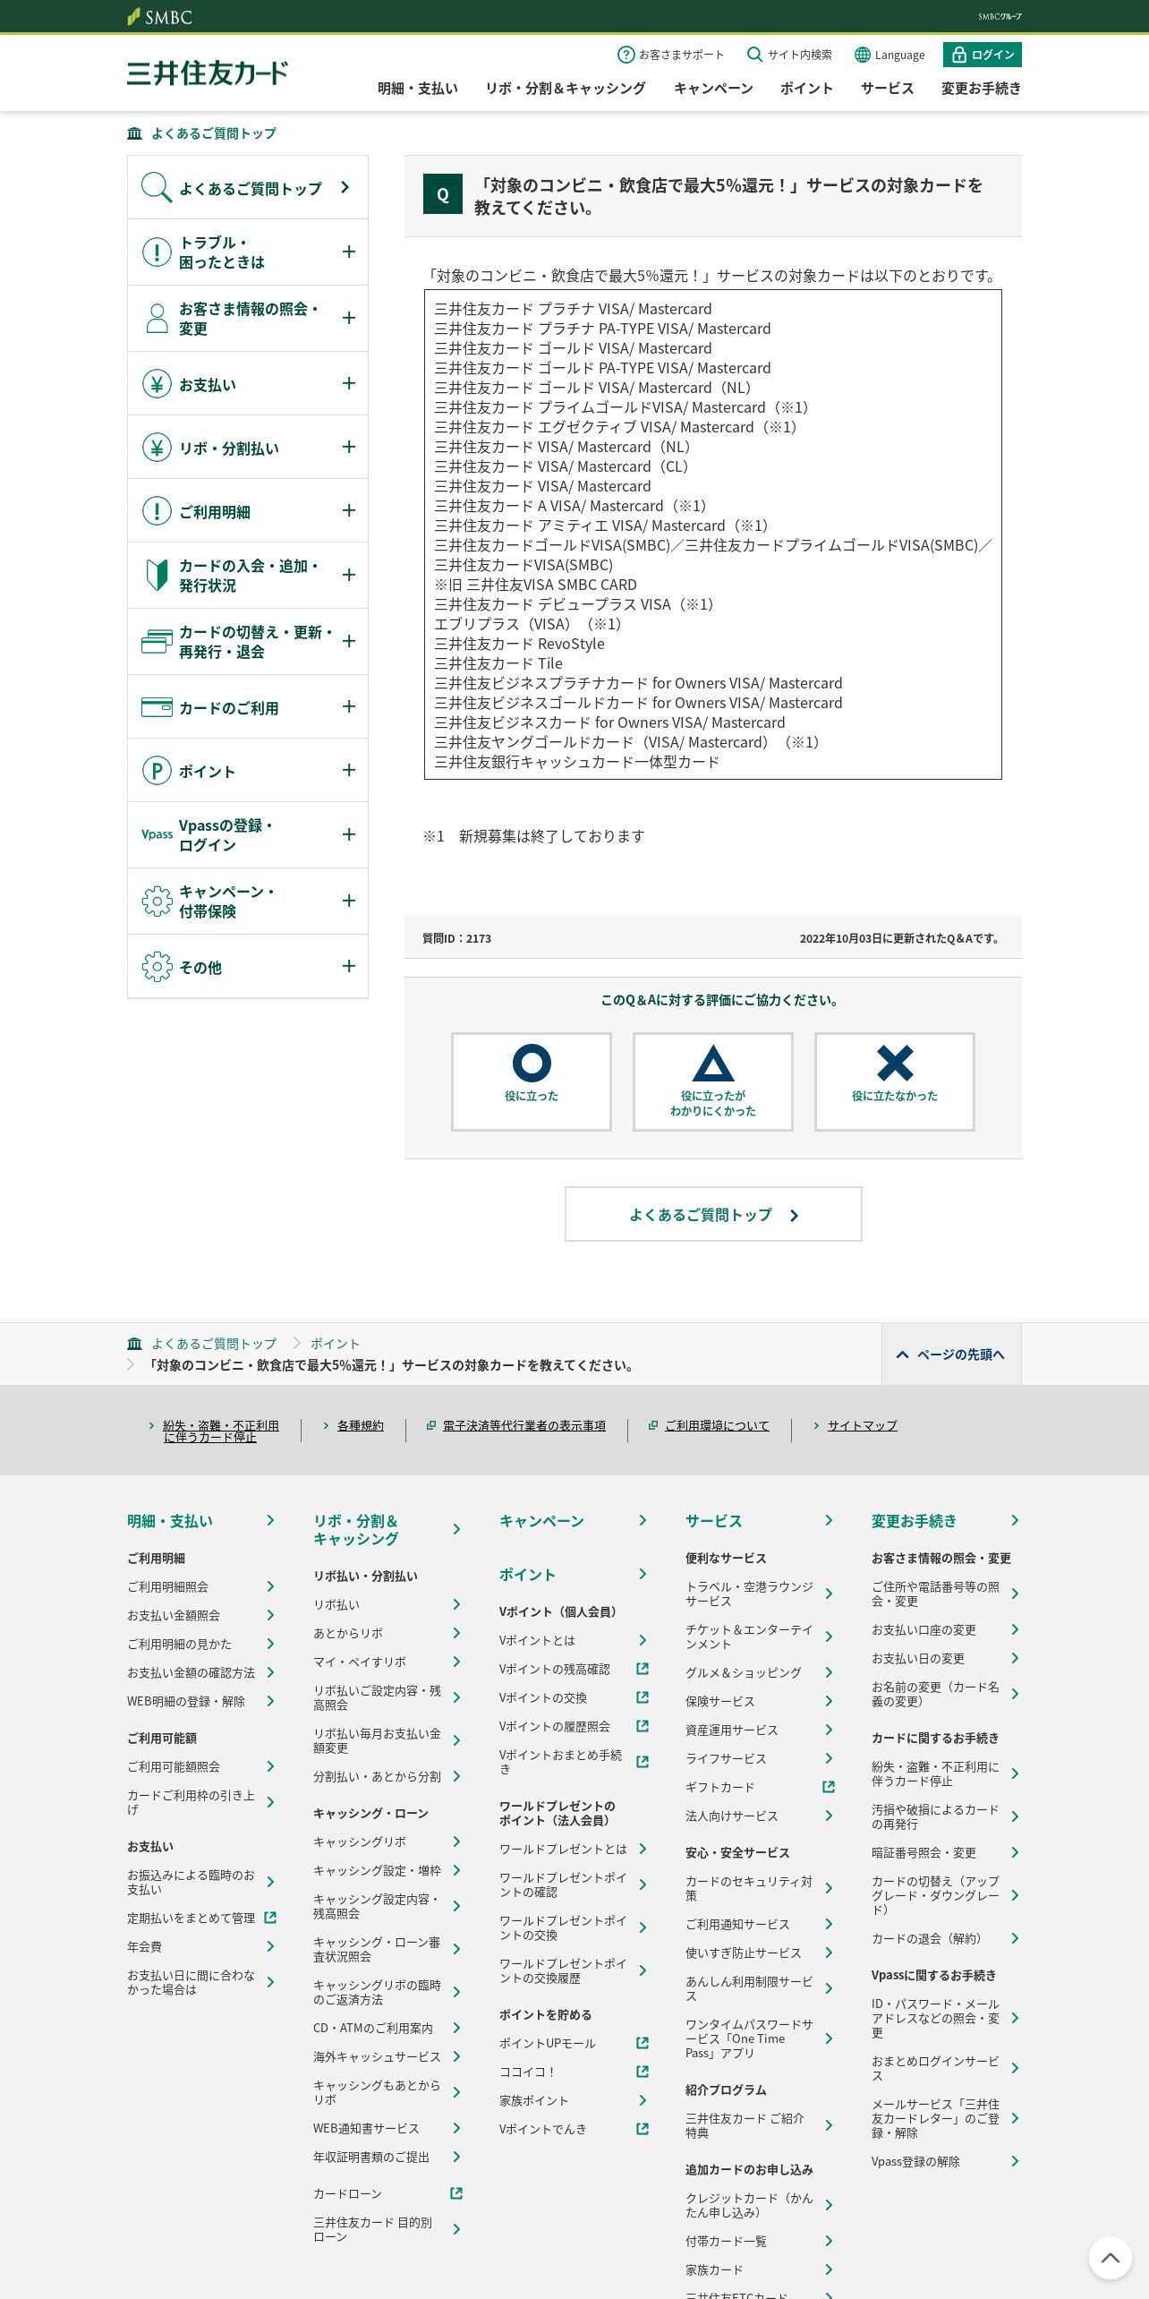Image resolution: width=1149 pixels, height=2299 pixels.
Task: Click the Language globe icon
Action: pos(862,55)
